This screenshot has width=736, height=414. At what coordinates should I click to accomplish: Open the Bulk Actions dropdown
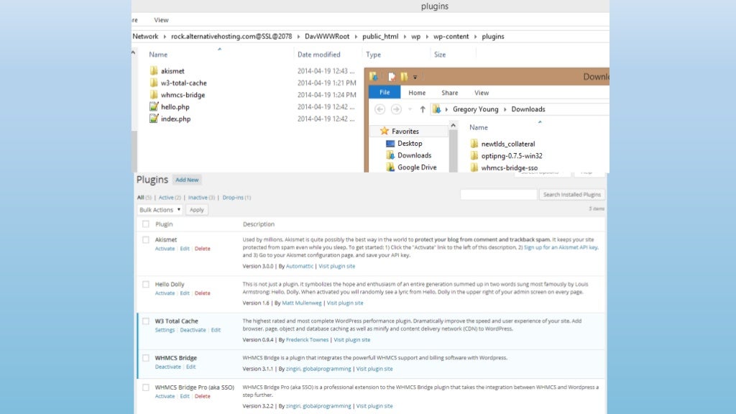[160, 210]
